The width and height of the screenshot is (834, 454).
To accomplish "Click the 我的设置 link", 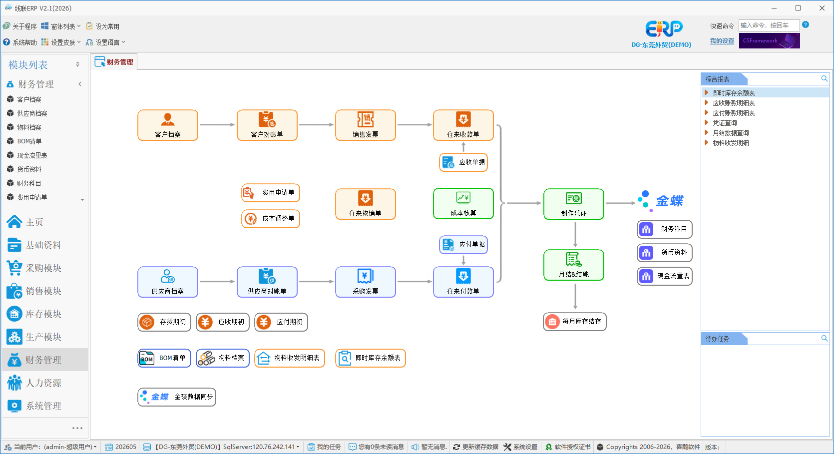I will pos(722,41).
